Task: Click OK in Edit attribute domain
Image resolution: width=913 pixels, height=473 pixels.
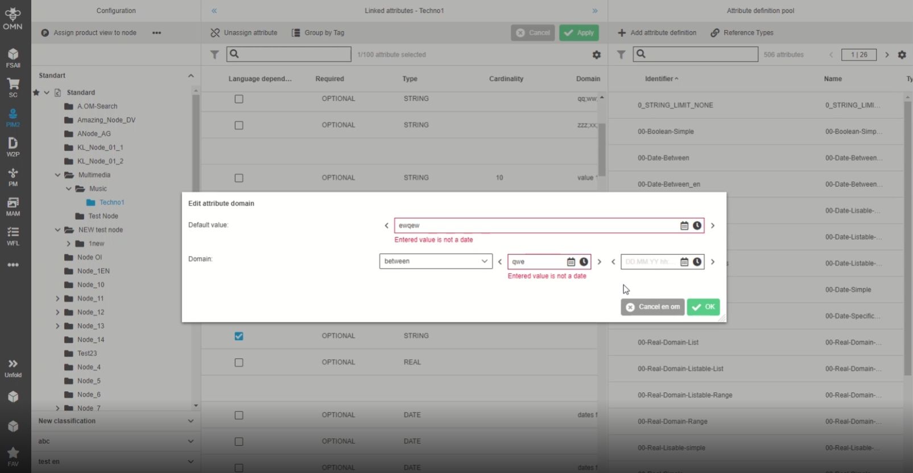Action: coord(703,307)
